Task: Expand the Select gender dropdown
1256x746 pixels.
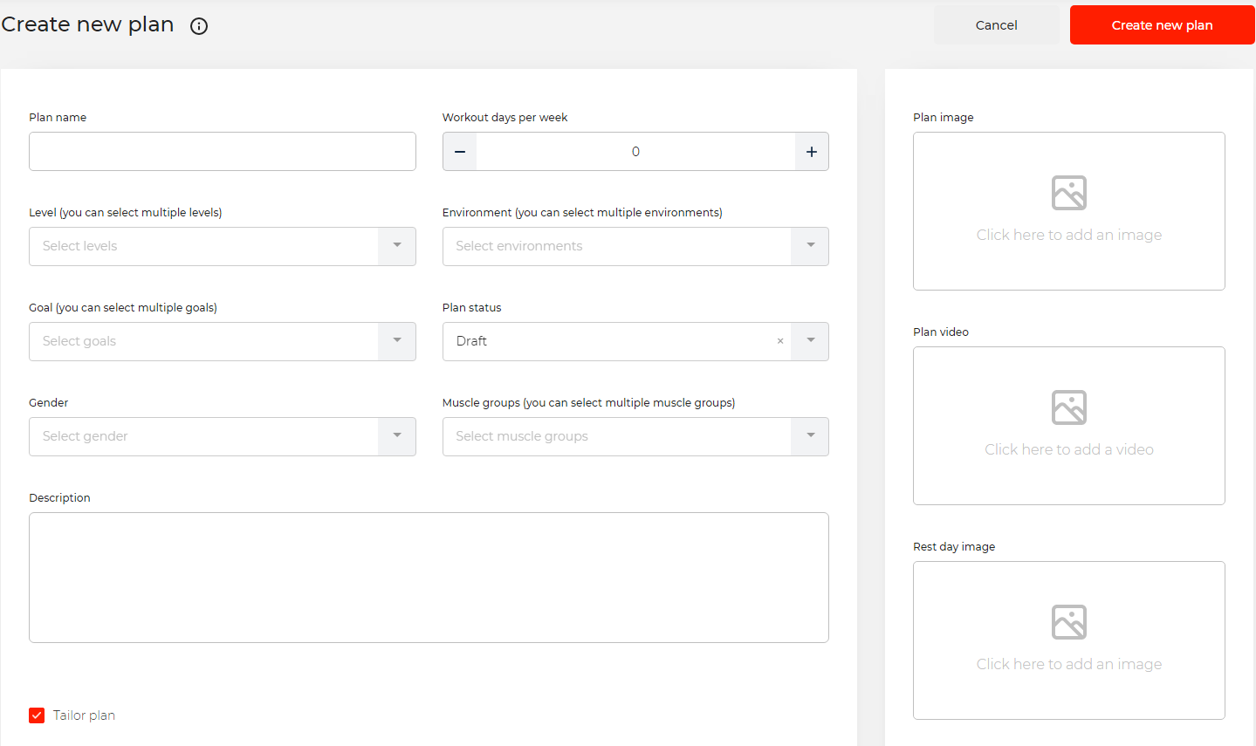Action: point(397,436)
